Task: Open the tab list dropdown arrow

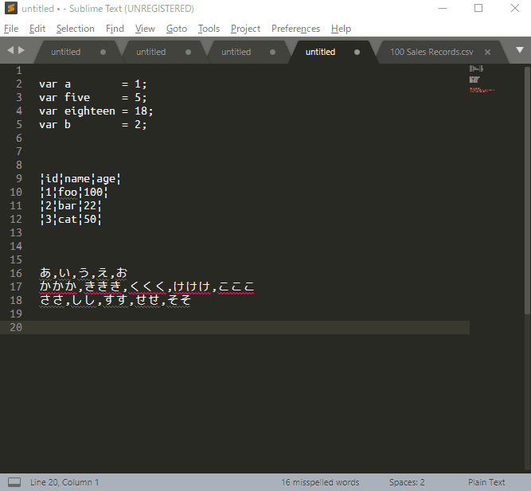Action: [x=520, y=50]
